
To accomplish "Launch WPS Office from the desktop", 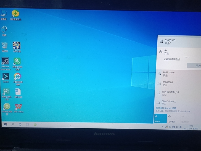I will pos(18,108).
